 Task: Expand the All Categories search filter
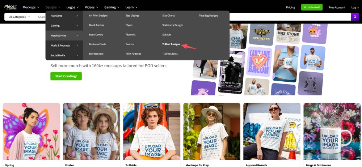(x=20, y=17)
